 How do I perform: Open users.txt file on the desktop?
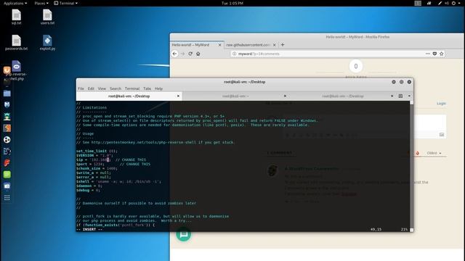coord(47,17)
